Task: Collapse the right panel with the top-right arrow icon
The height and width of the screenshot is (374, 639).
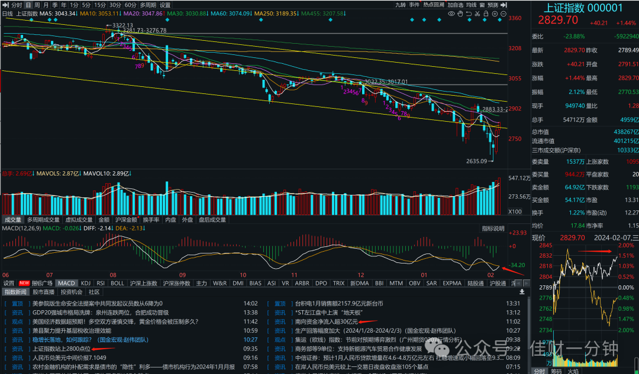Action: click(504, 5)
